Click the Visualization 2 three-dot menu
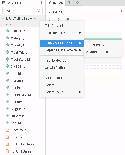Viewport: 125px width, 155px height. click(x=122, y=12)
